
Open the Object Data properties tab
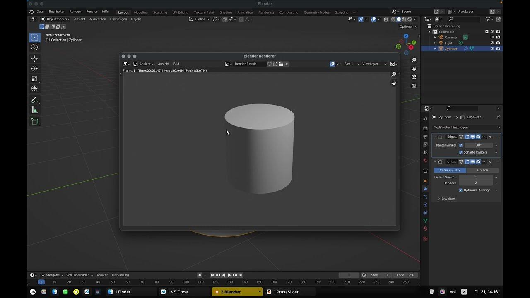425,221
